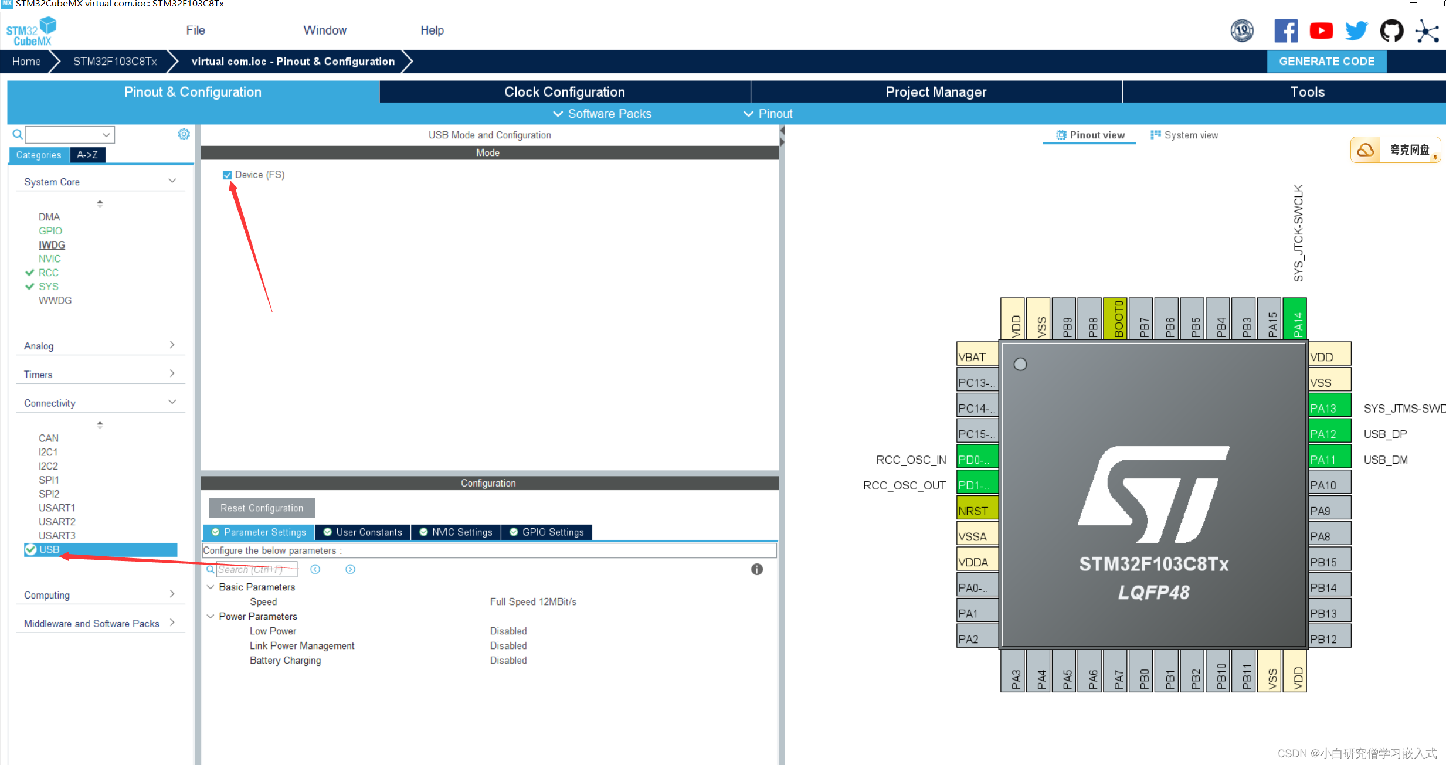Click the info icon in parameter settings
Image resolution: width=1446 pixels, height=765 pixels.
point(757,569)
